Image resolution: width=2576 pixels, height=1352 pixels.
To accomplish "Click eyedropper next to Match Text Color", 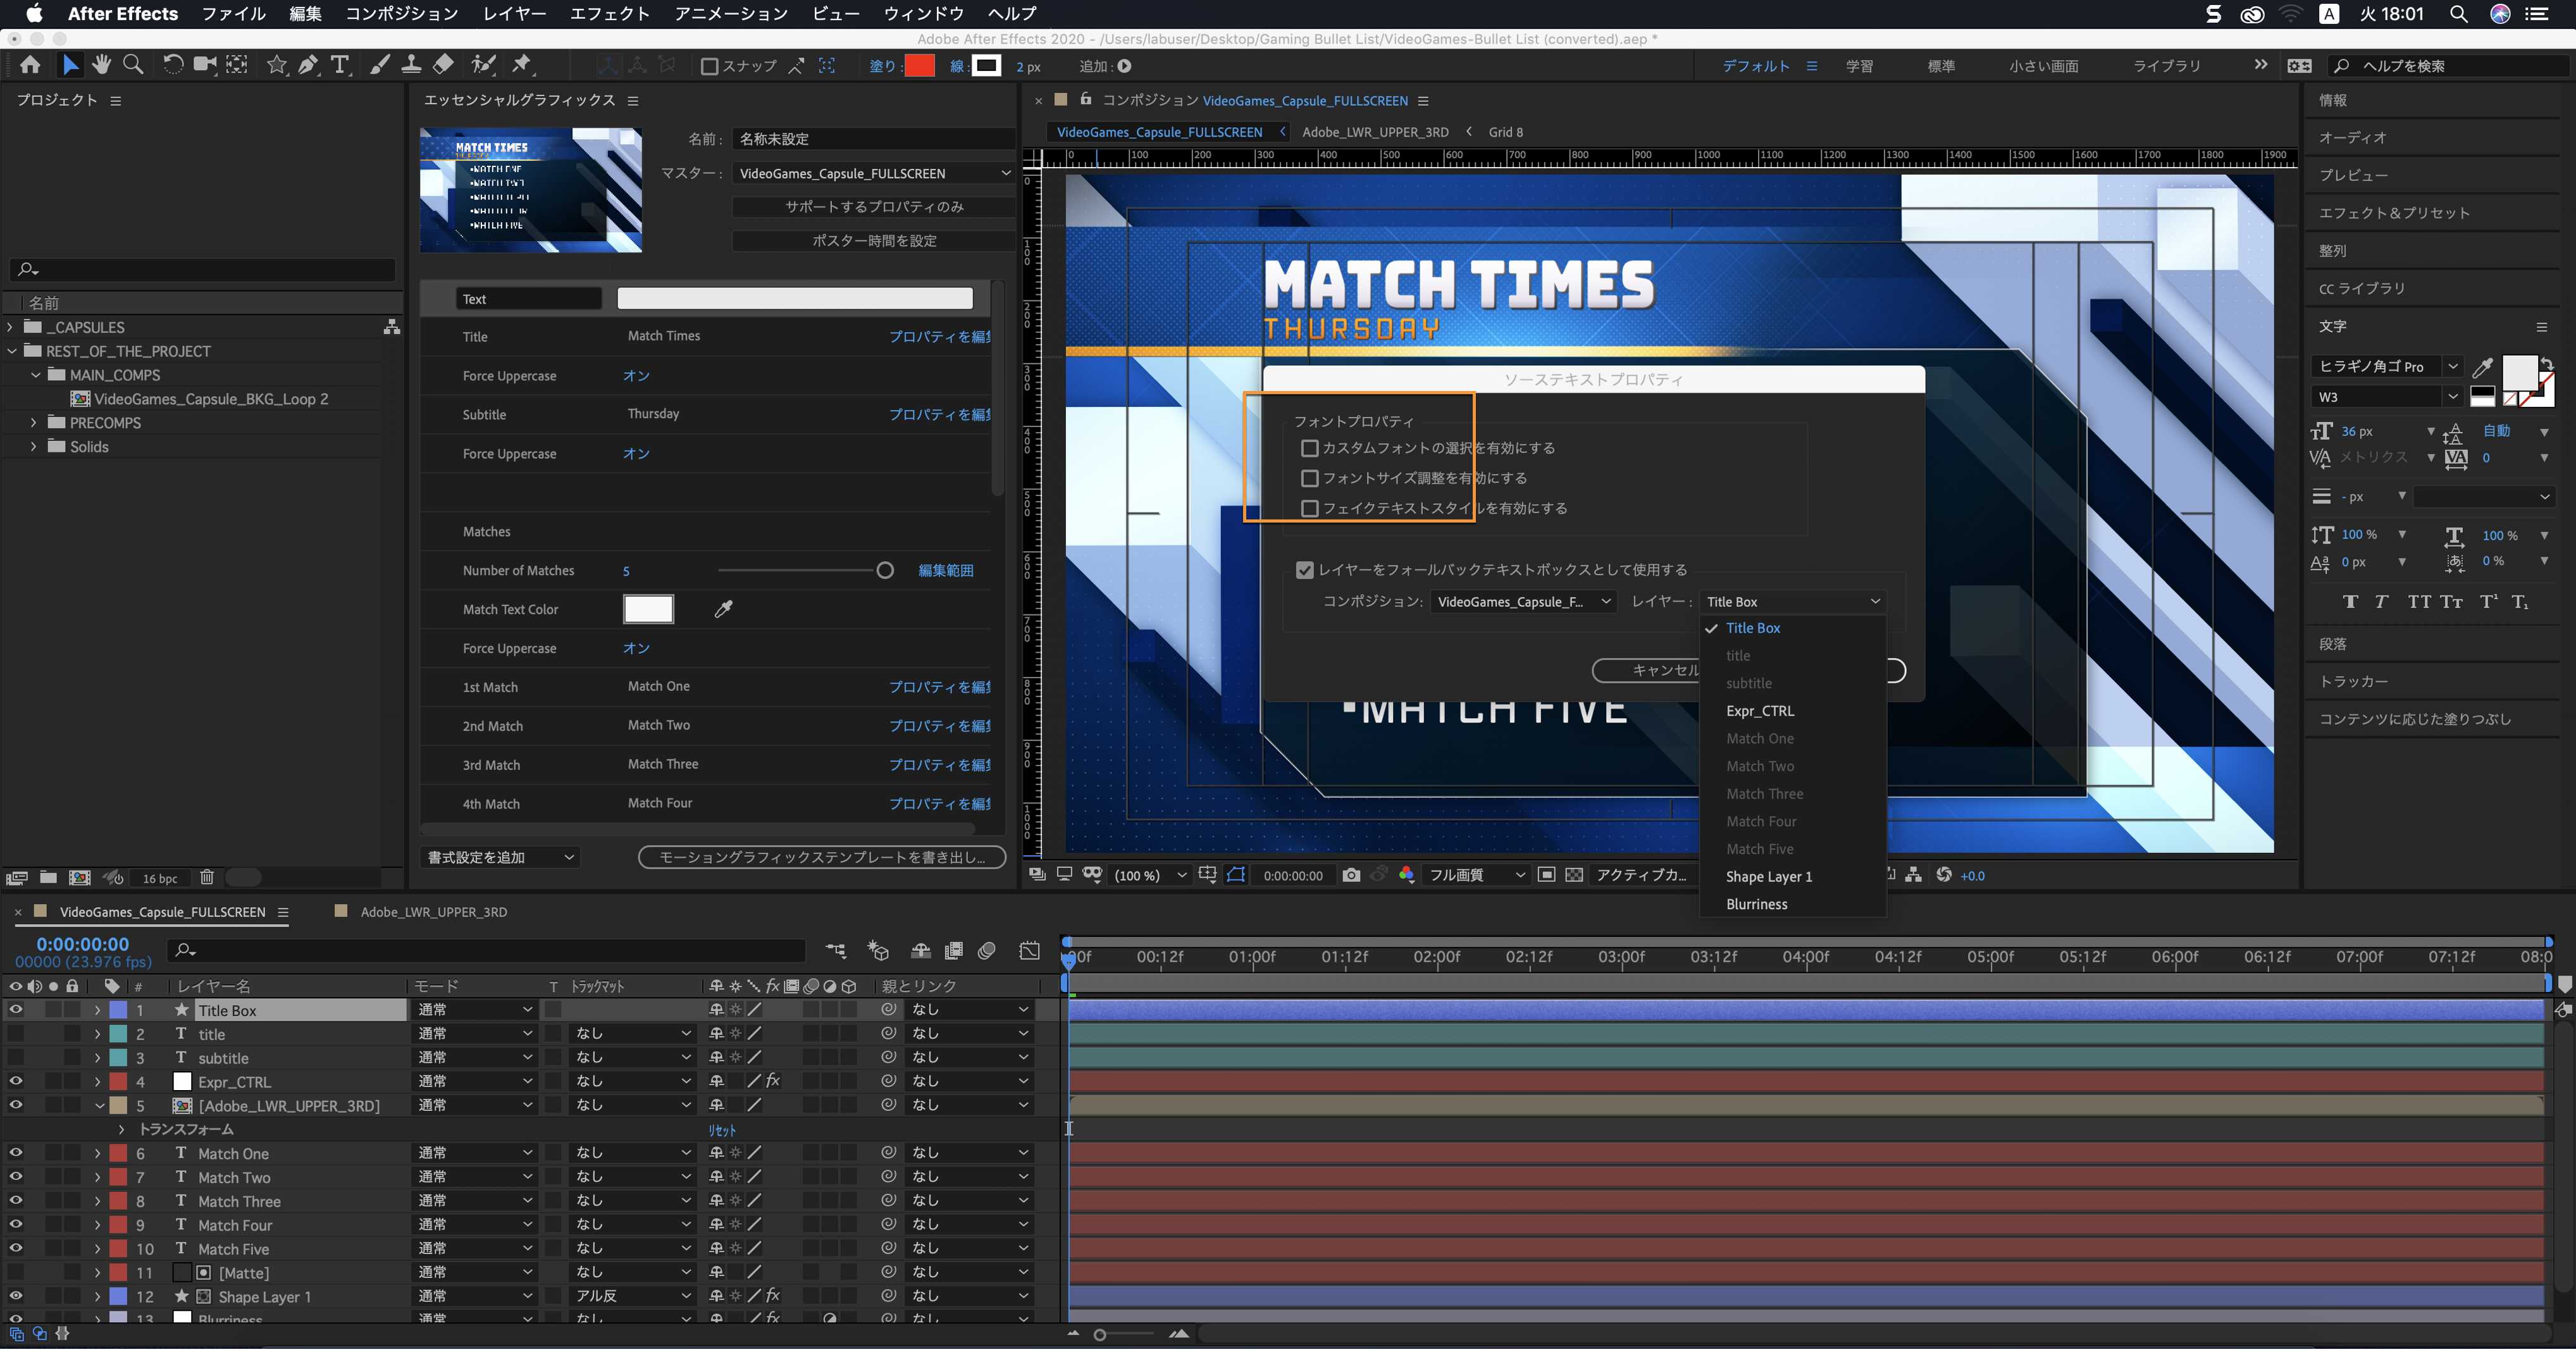I will coord(724,609).
